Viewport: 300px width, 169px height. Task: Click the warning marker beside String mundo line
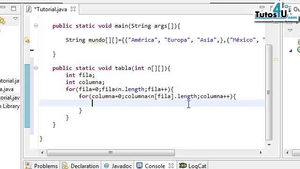click(27, 40)
